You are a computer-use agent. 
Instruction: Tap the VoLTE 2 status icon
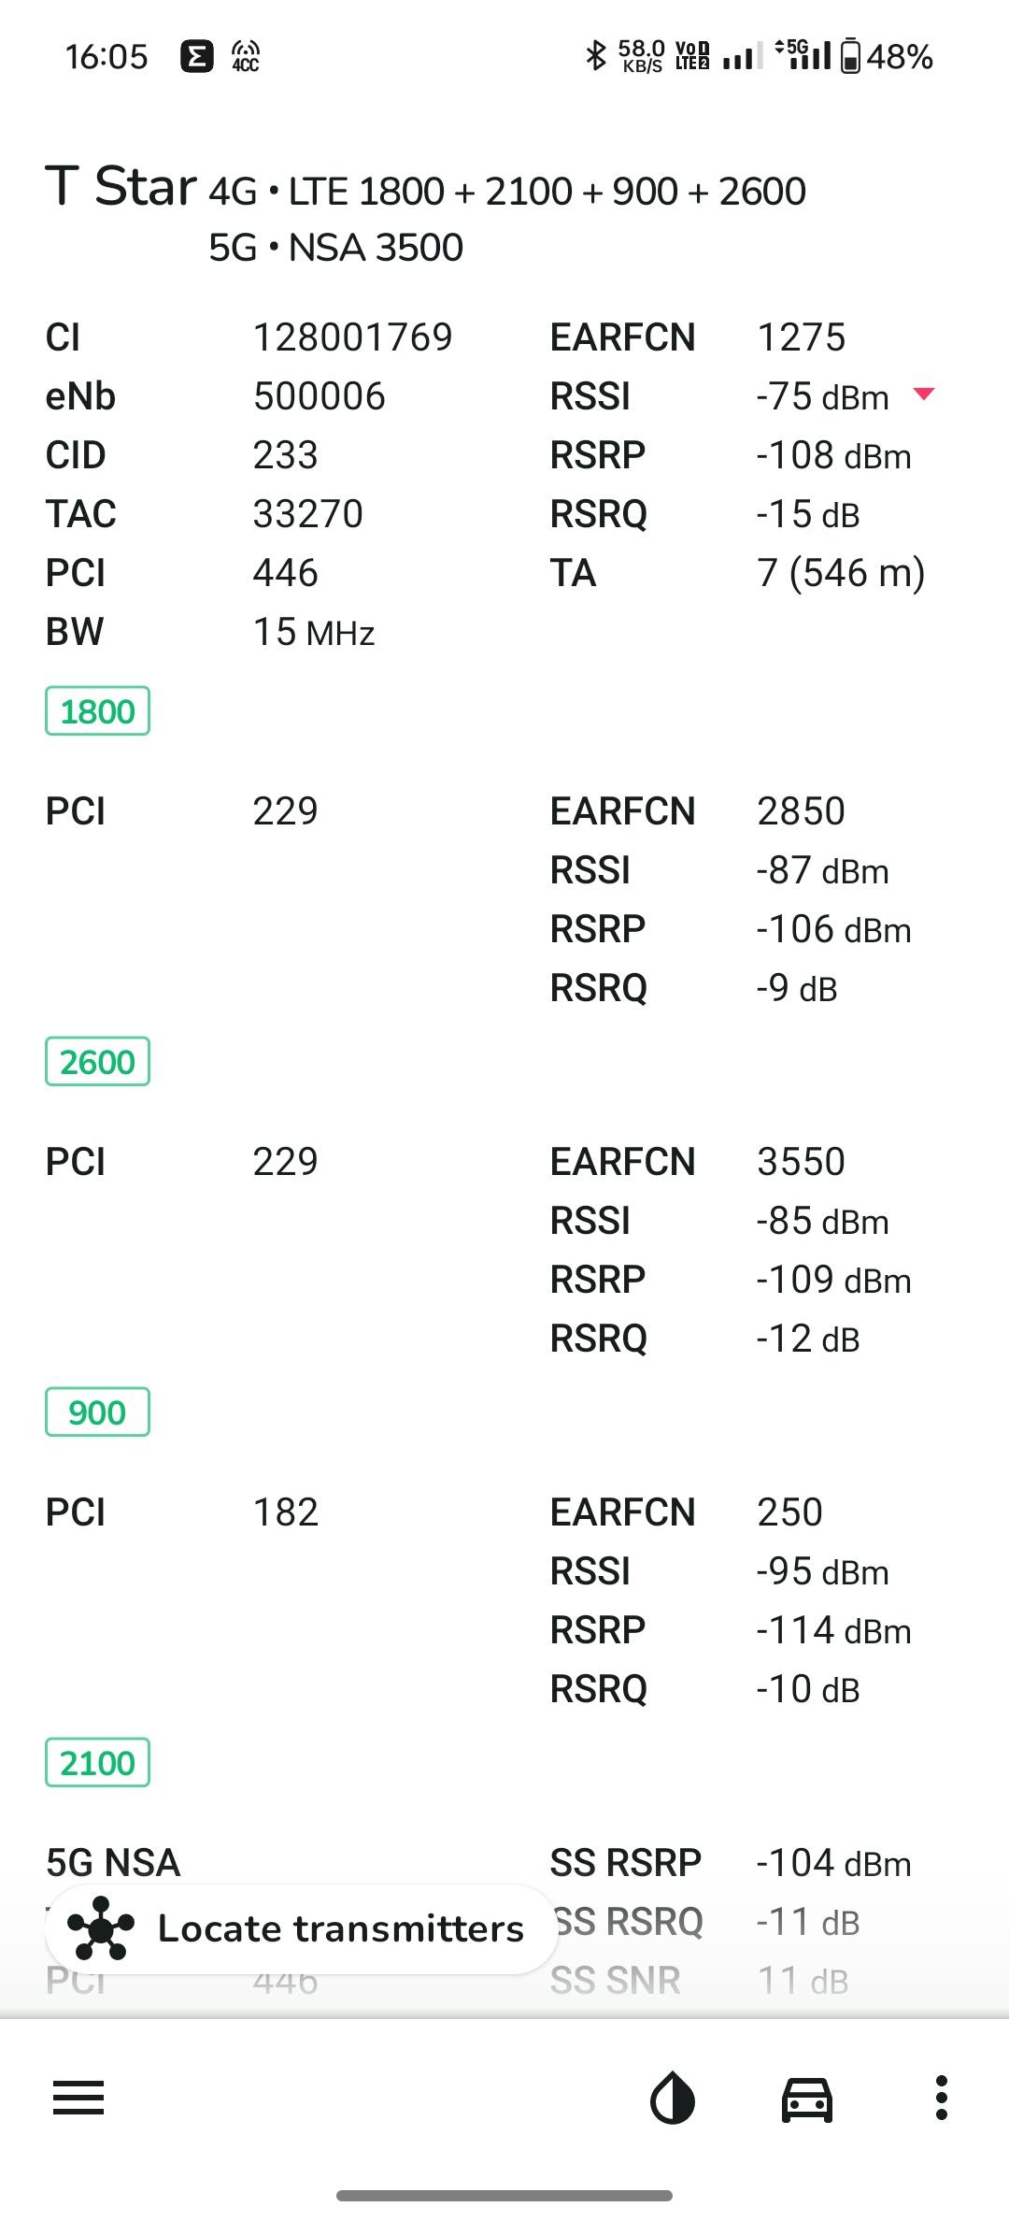(x=692, y=56)
